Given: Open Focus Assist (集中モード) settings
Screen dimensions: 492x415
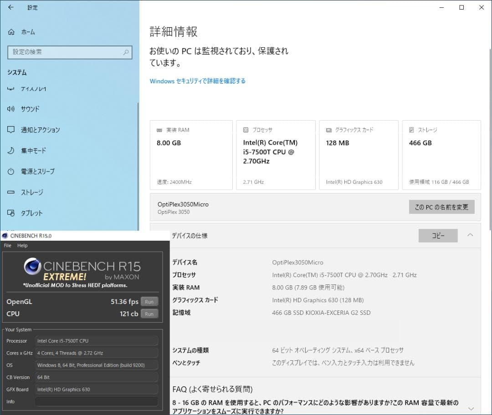Looking at the screenshot, I should coord(33,151).
